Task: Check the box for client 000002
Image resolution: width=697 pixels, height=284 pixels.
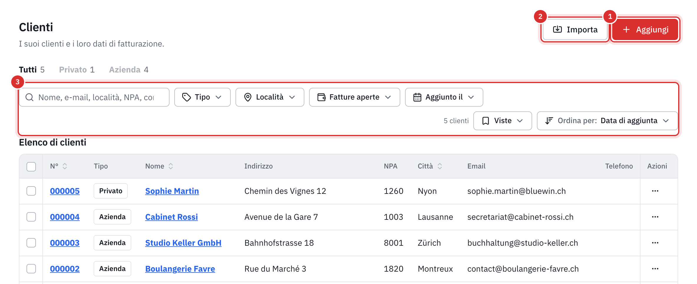Action: [x=31, y=269]
